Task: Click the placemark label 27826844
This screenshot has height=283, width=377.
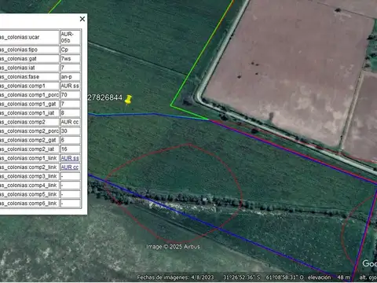Action: (x=104, y=97)
